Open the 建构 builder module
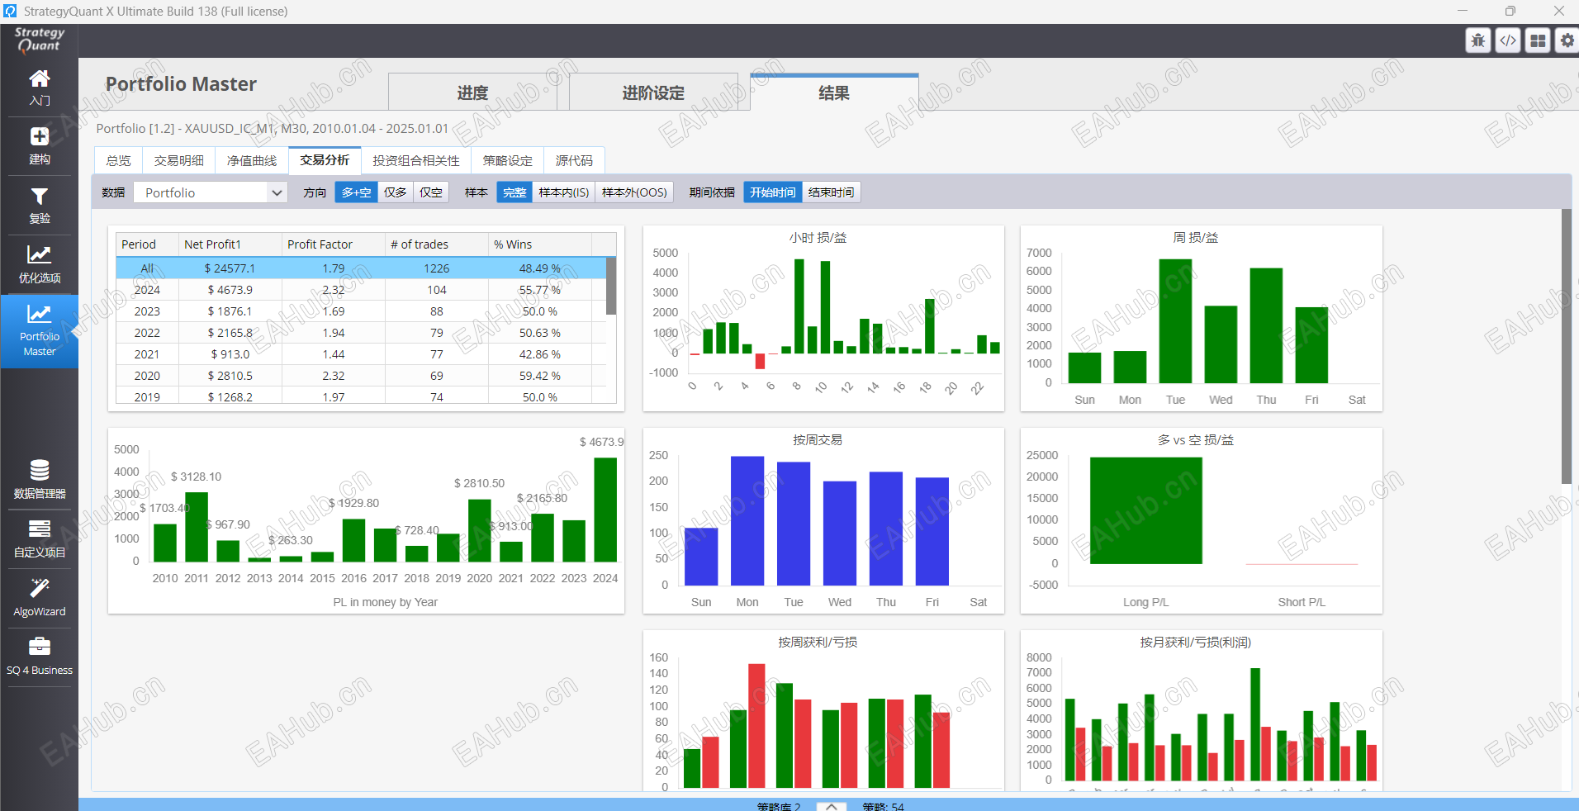The width and height of the screenshot is (1579, 811). [x=40, y=146]
